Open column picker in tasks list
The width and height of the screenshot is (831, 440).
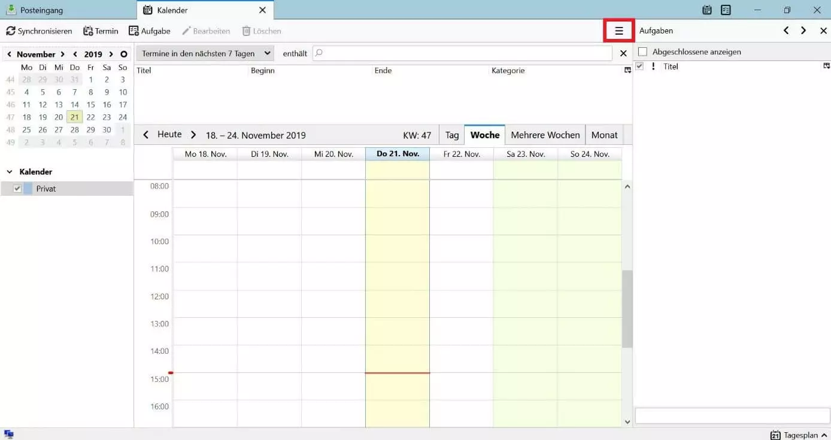(827, 66)
